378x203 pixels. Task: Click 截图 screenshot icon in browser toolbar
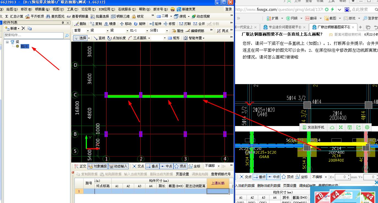[330, 18]
